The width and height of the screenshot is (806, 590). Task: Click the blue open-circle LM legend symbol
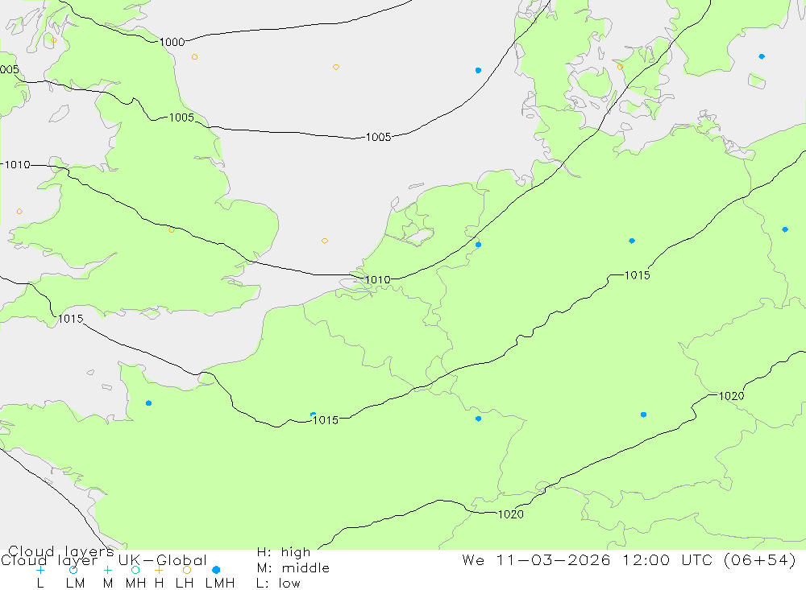point(73,570)
